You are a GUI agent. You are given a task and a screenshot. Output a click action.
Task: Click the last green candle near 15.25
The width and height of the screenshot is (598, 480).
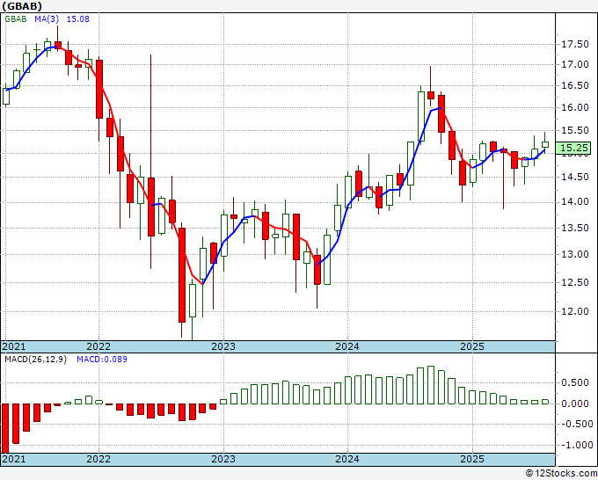pos(545,144)
